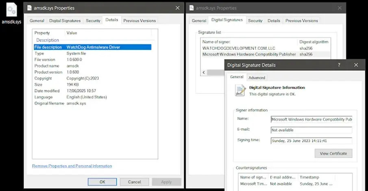This screenshot has width=368, height=191.
Task: Switch to General tab in left Properties window
Action: pyautogui.click(x=37, y=21)
